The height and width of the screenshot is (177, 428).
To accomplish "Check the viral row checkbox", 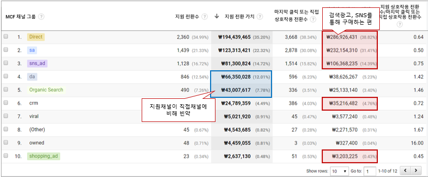I will 6,116.
